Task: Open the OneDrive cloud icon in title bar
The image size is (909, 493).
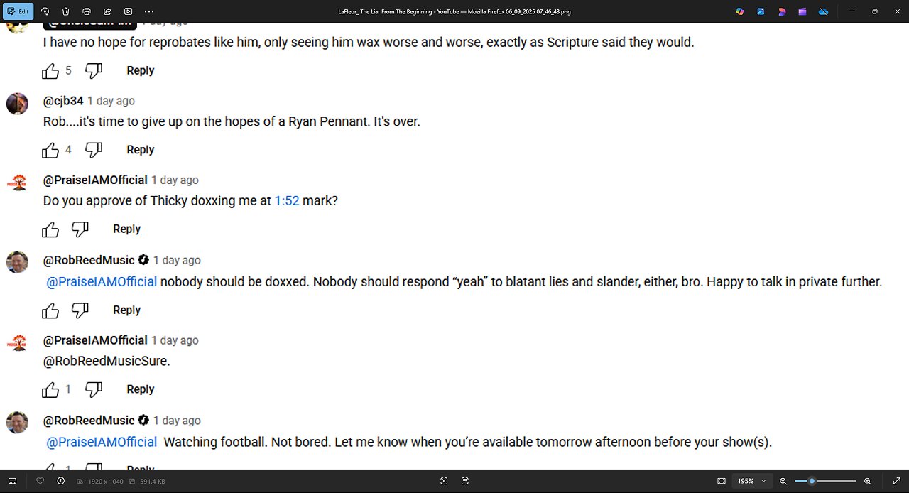Action: [824, 11]
